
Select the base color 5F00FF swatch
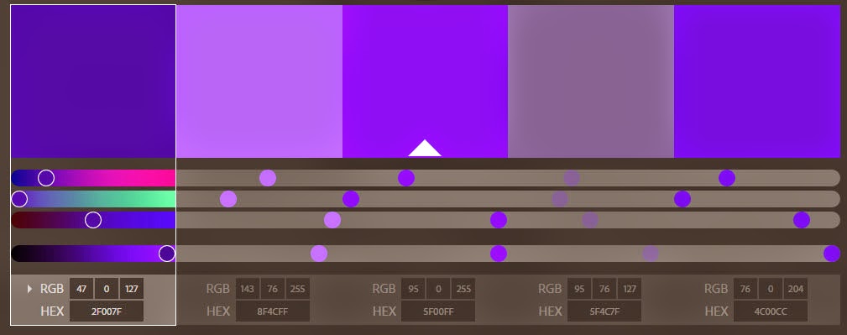click(425, 81)
